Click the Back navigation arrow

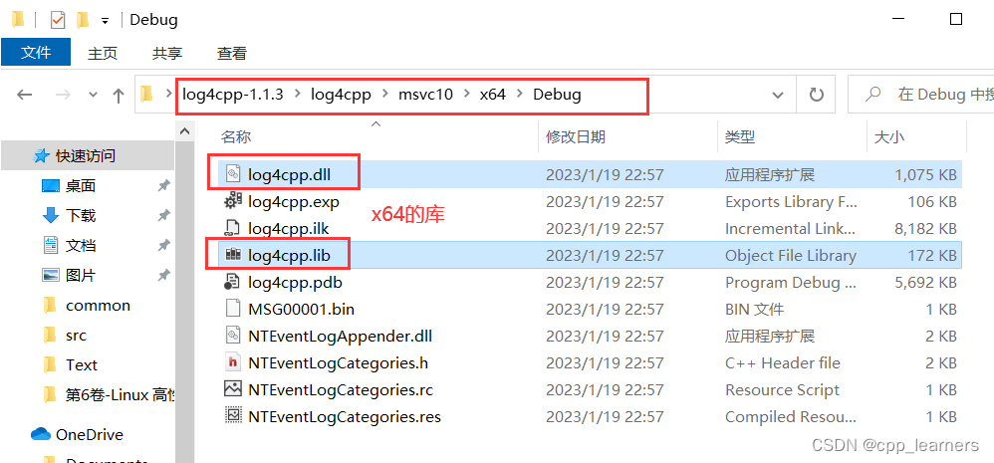tap(25, 95)
